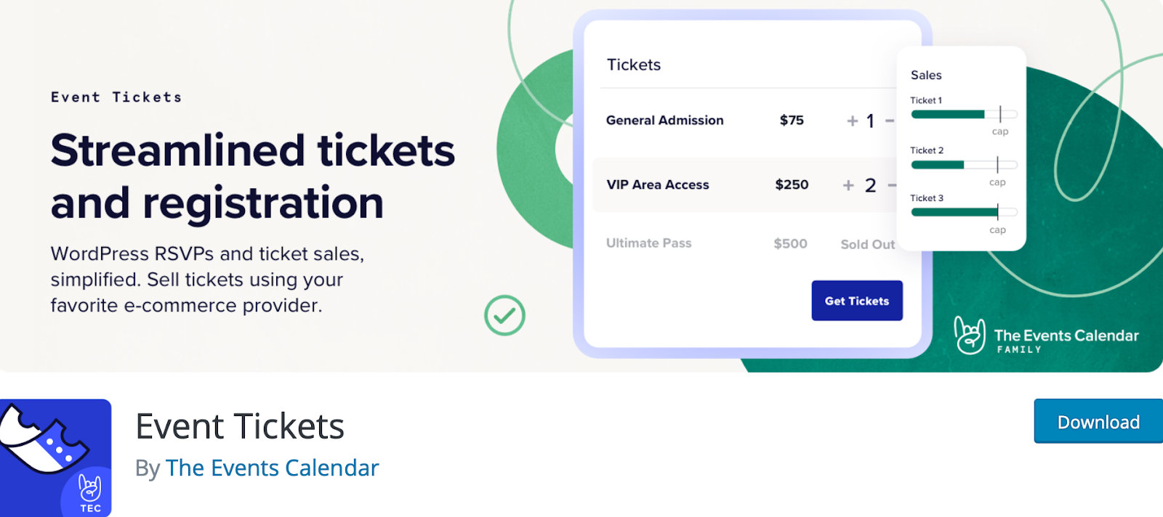
Task: Open The Events Calendar author link
Action: [272, 468]
